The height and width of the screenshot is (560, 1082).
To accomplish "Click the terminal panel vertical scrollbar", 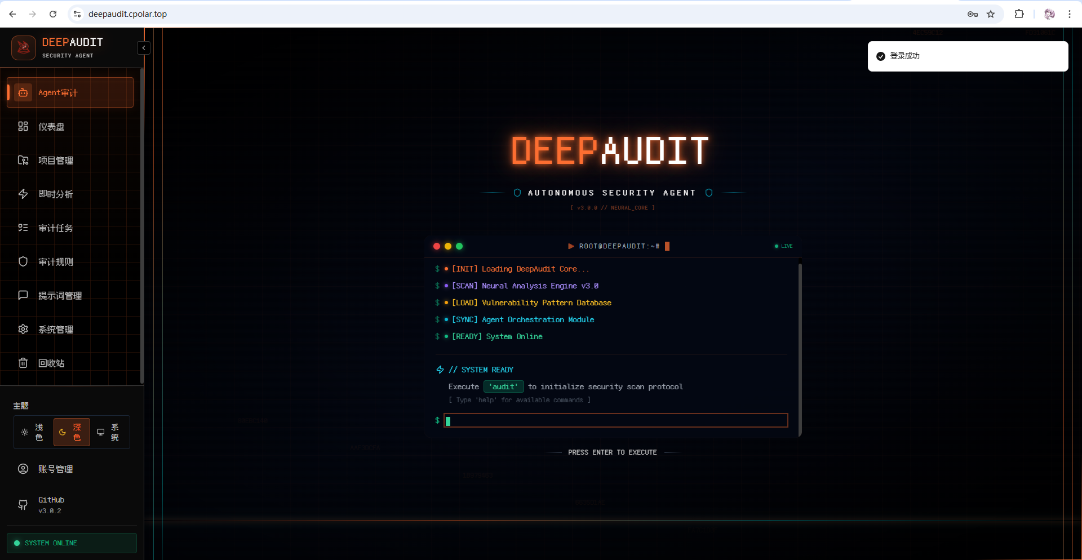I will (x=800, y=349).
